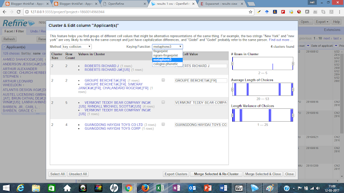Screen dimensions: 344x193
Task: Click right handle of Length Variance of Choices slider
Action: [x=293, y=115]
